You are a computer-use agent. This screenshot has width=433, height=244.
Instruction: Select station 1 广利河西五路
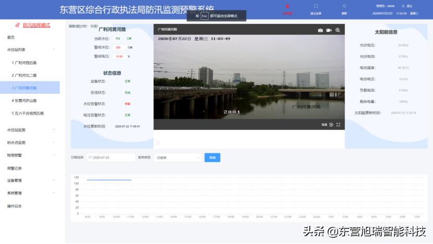click(30, 63)
